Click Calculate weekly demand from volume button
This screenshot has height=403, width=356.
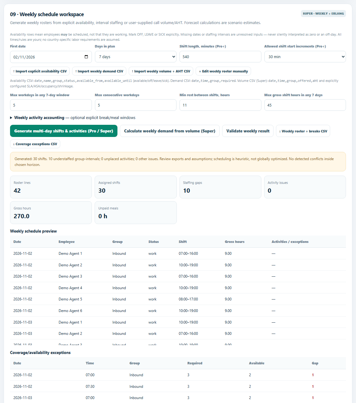coord(170,131)
